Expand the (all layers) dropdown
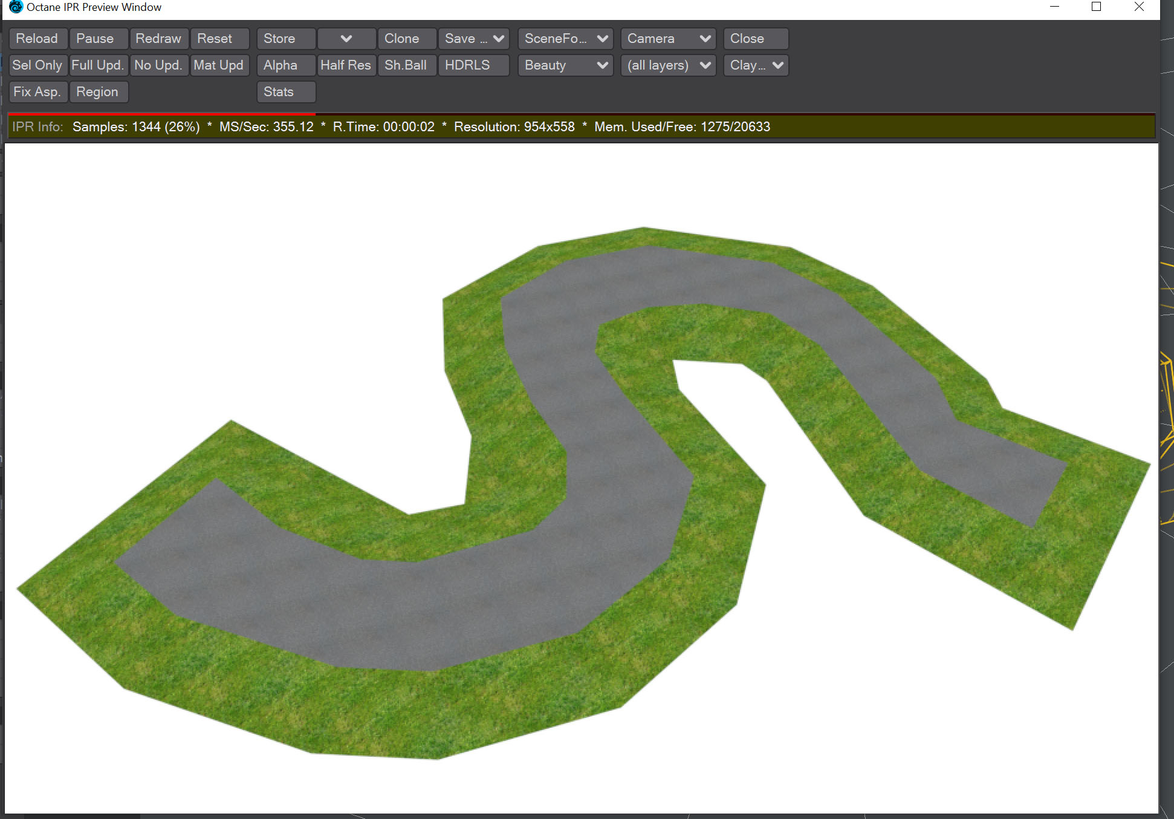The height and width of the screenshot is (819, 1174). coord(668,65)
